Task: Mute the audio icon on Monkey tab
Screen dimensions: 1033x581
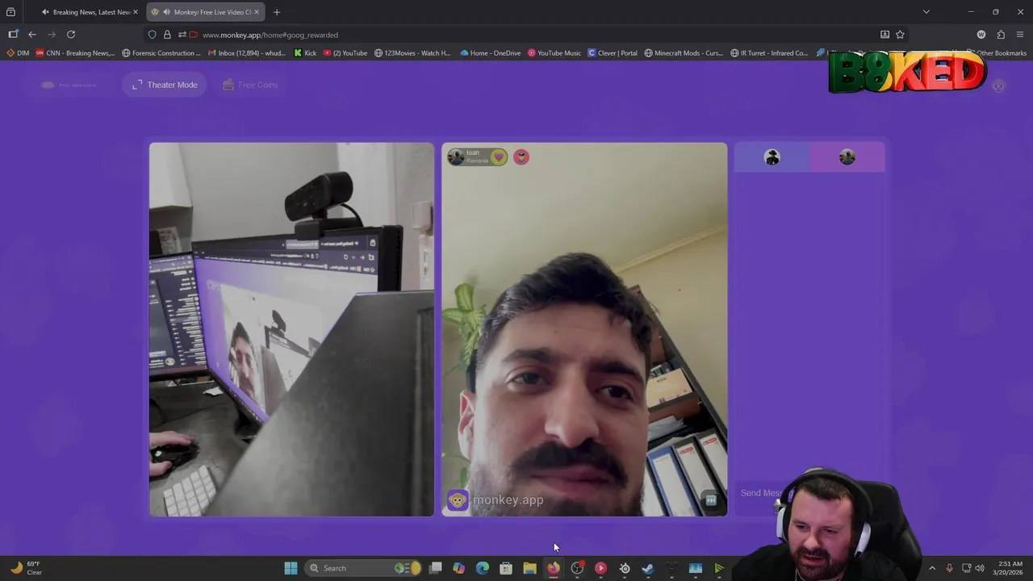Action: click(166, 12)
